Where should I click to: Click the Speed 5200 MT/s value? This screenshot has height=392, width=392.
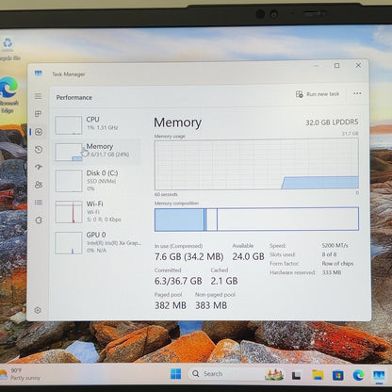tap(335, 245)
